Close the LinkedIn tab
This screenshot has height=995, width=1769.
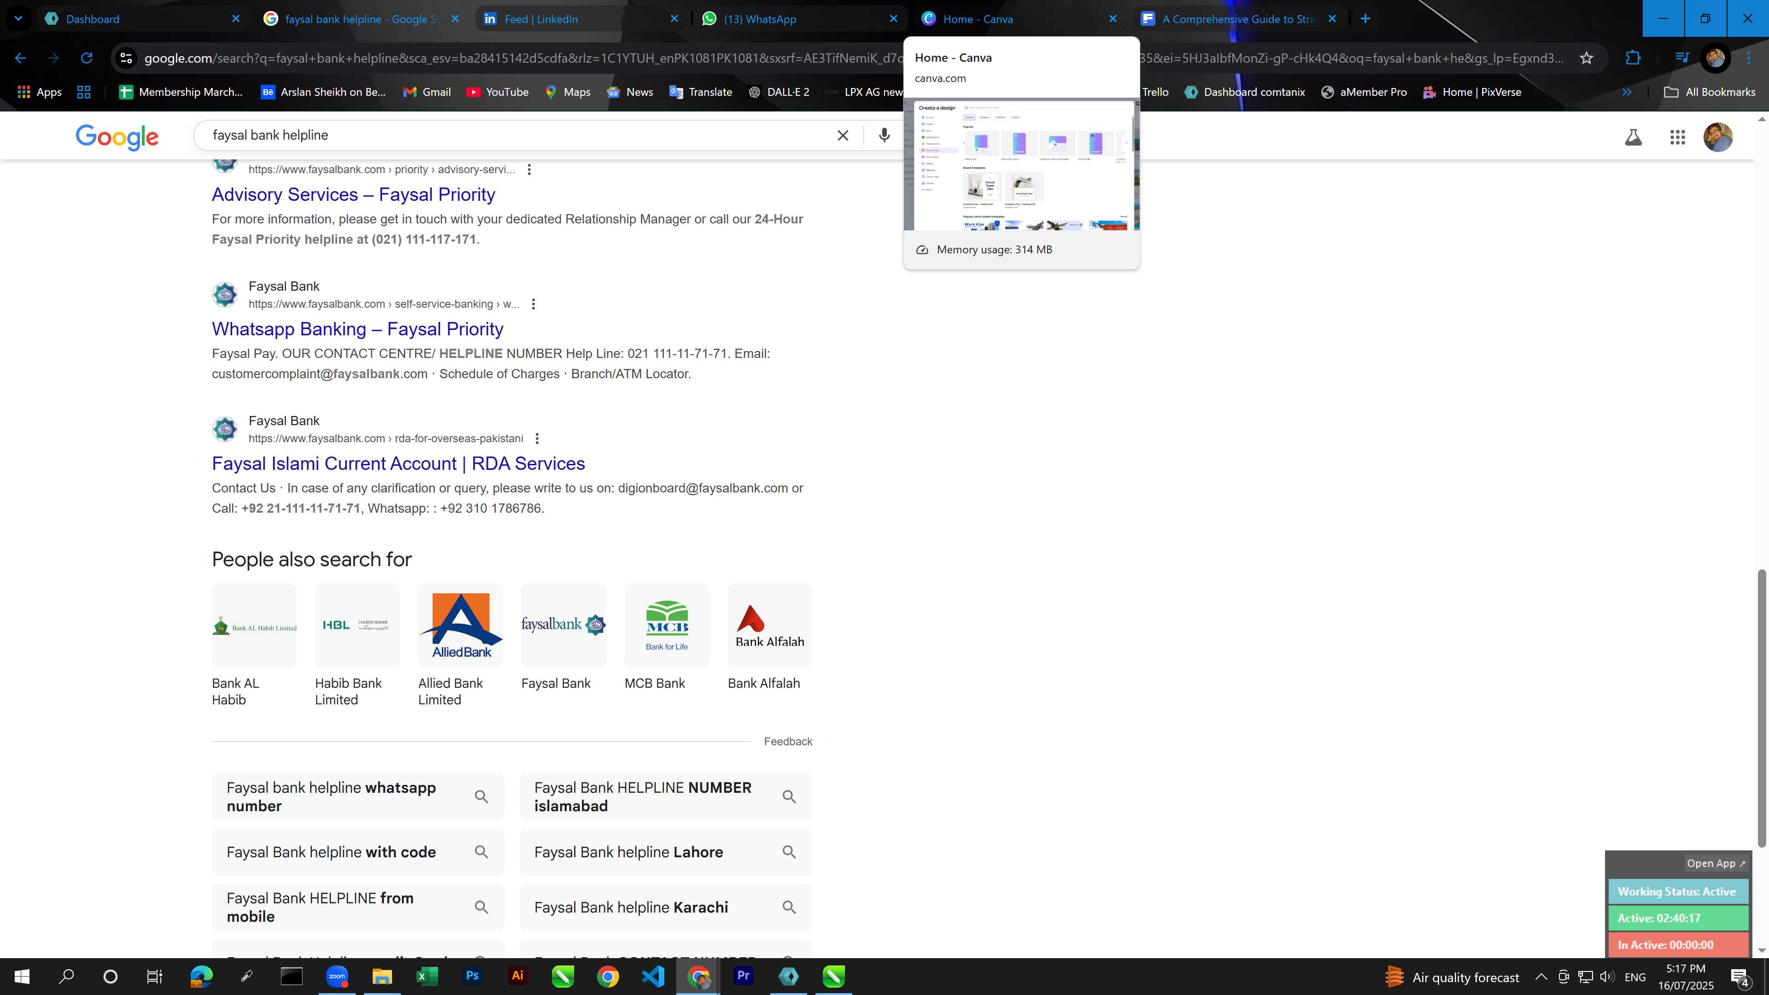674,18
